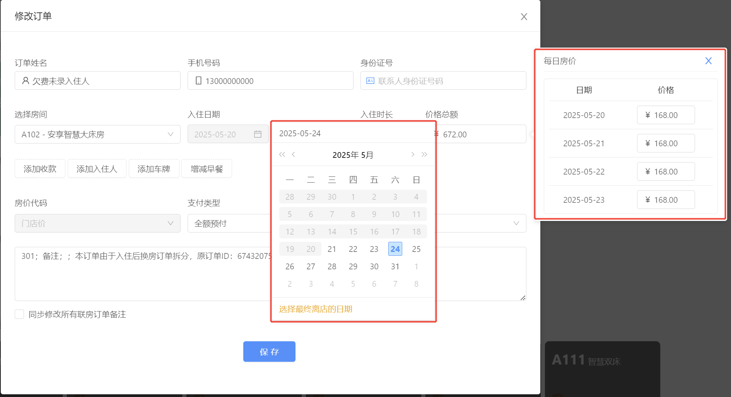The width and height of the screenshot is (731, 397).
Task: Select May 26 in calendar
Action: click(x=290, y=266)
